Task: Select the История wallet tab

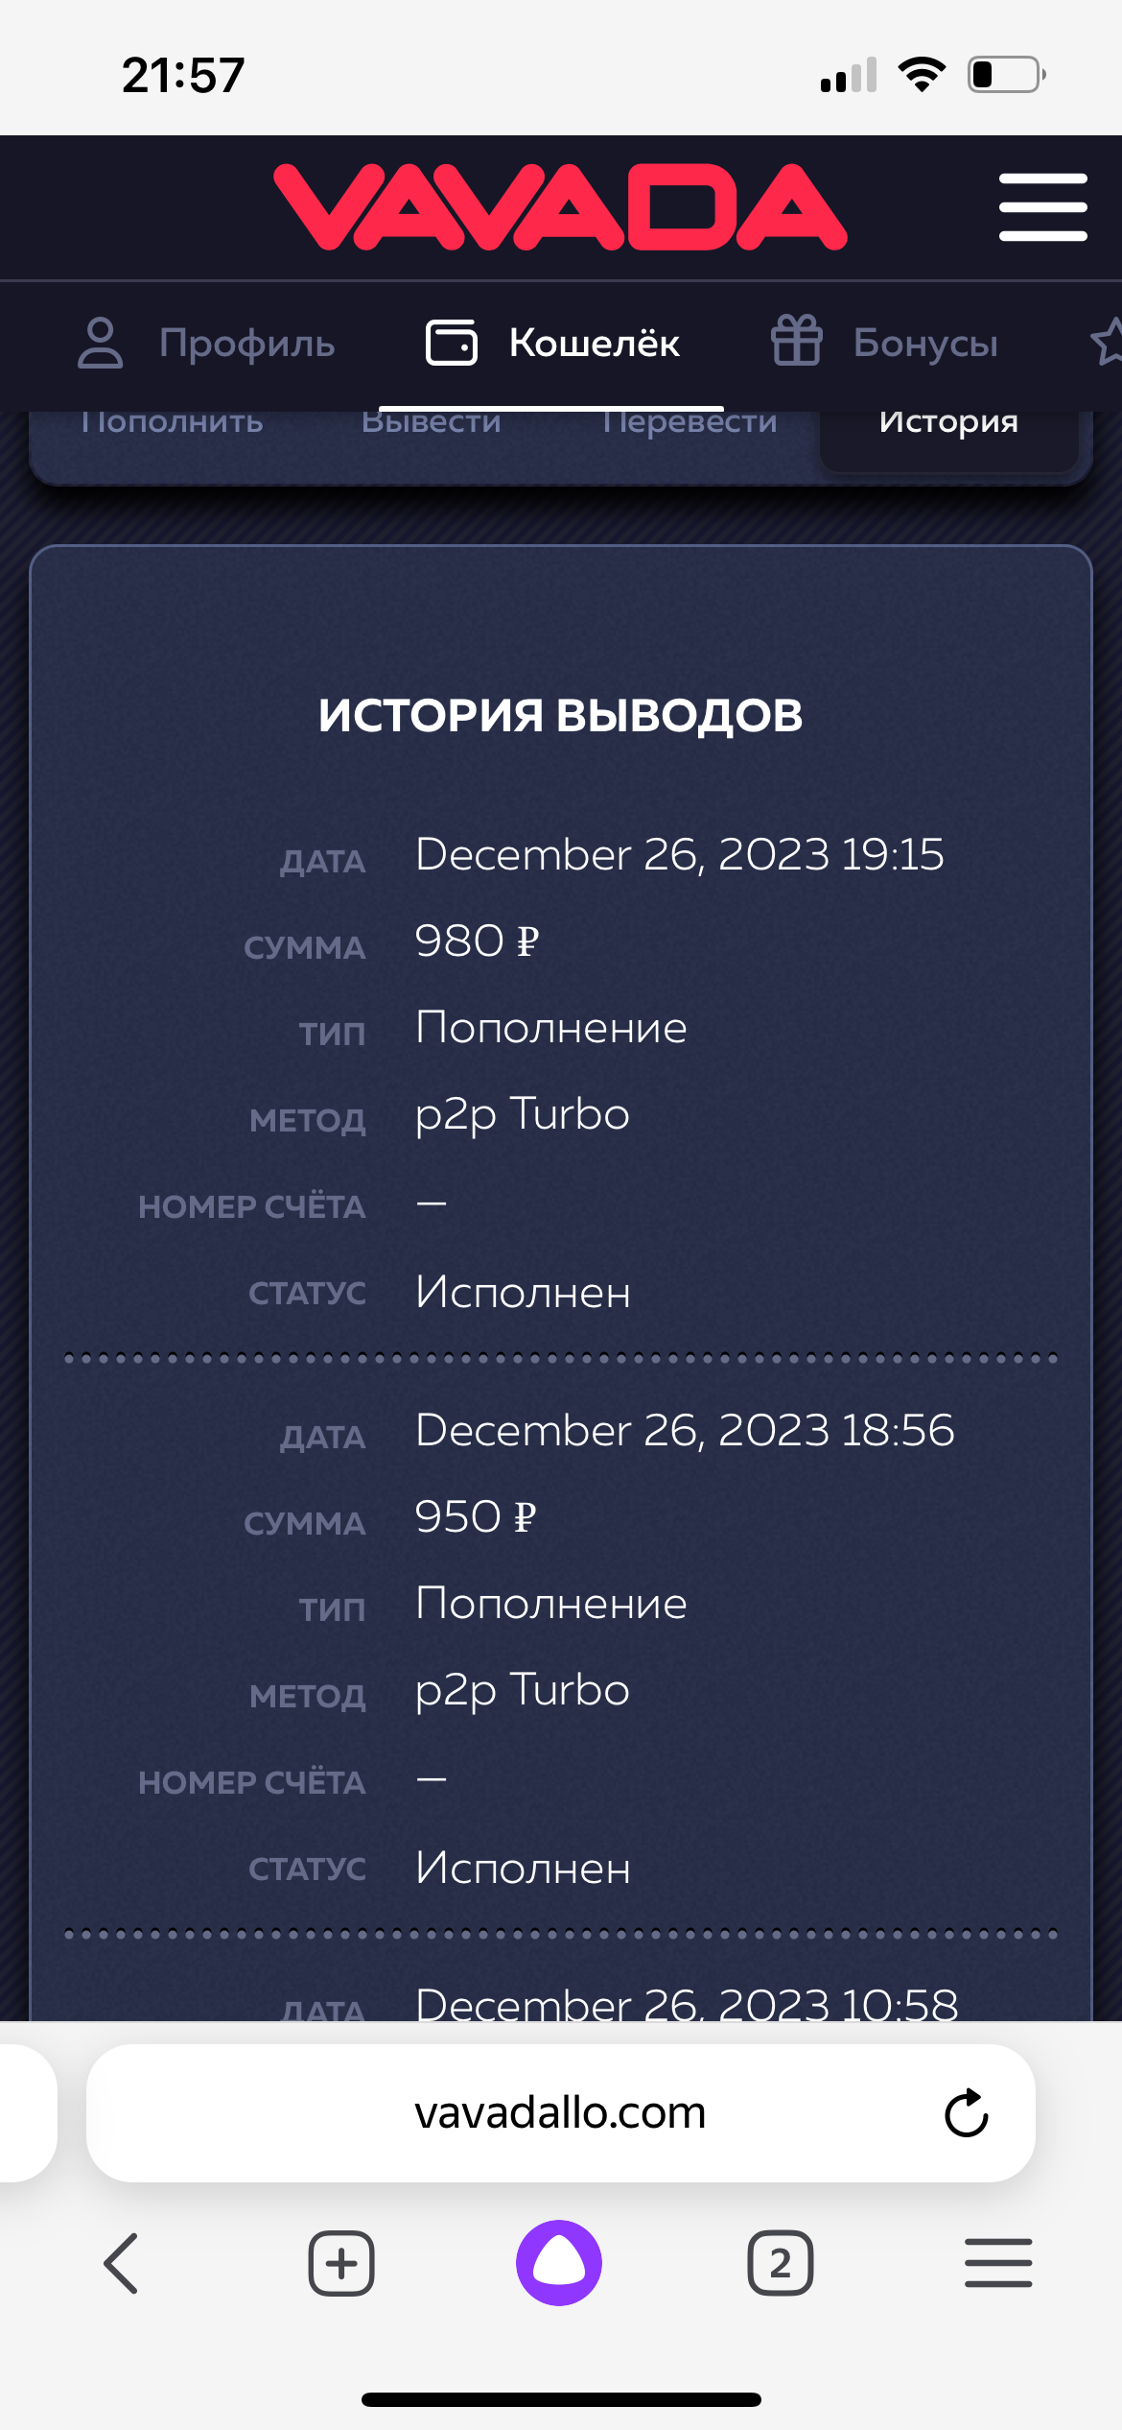Action: (x=948, y=423)
